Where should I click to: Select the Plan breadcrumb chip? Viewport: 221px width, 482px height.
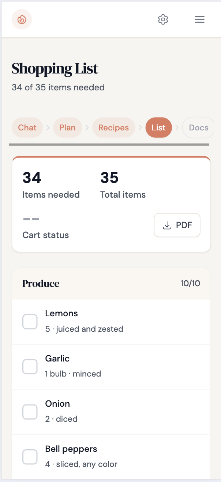[67, 127]
